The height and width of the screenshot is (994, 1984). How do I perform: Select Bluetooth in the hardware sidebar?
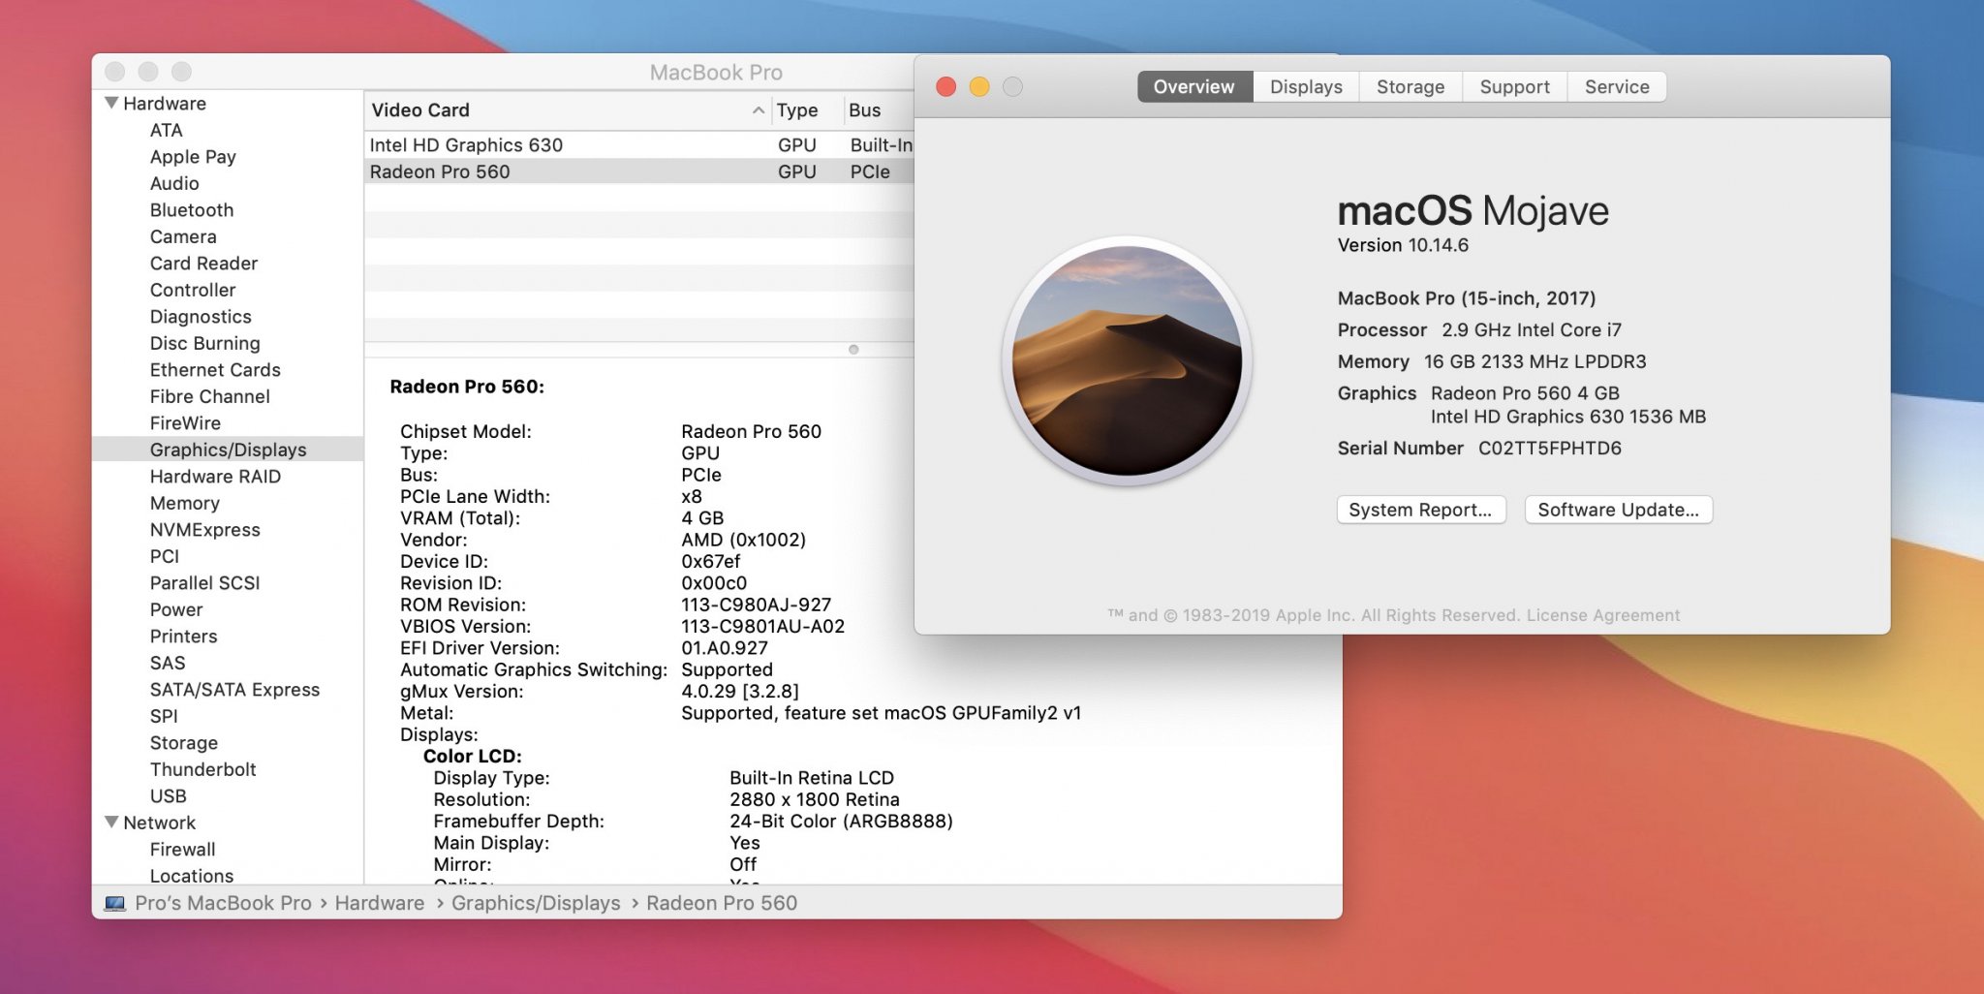192,210
